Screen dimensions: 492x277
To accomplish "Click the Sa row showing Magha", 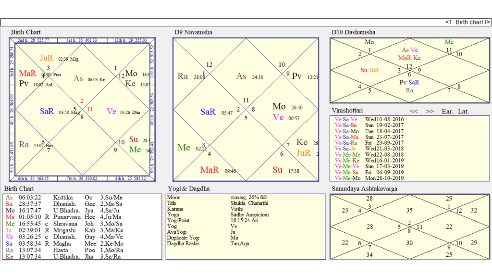I will pos(64,244).
